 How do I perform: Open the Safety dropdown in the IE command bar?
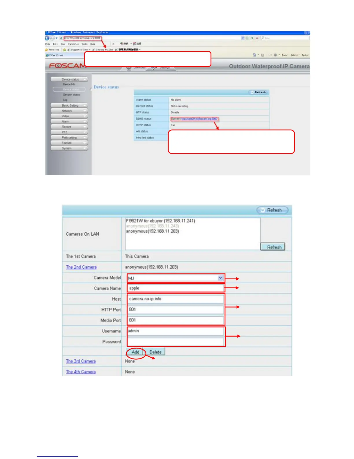(295, 55)
